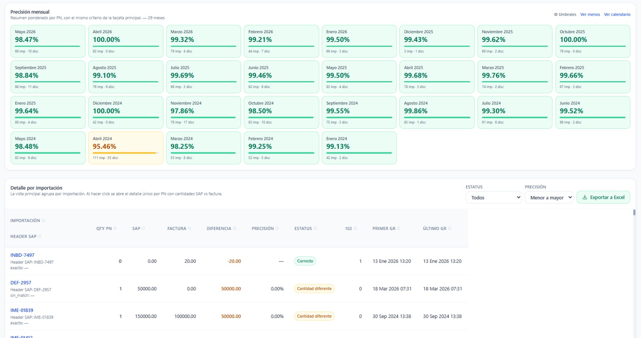Click info icon beside SAP column header

click(143, 228)
